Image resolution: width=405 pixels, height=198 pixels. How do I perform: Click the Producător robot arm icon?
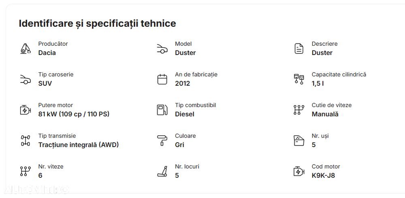point(26,48)
